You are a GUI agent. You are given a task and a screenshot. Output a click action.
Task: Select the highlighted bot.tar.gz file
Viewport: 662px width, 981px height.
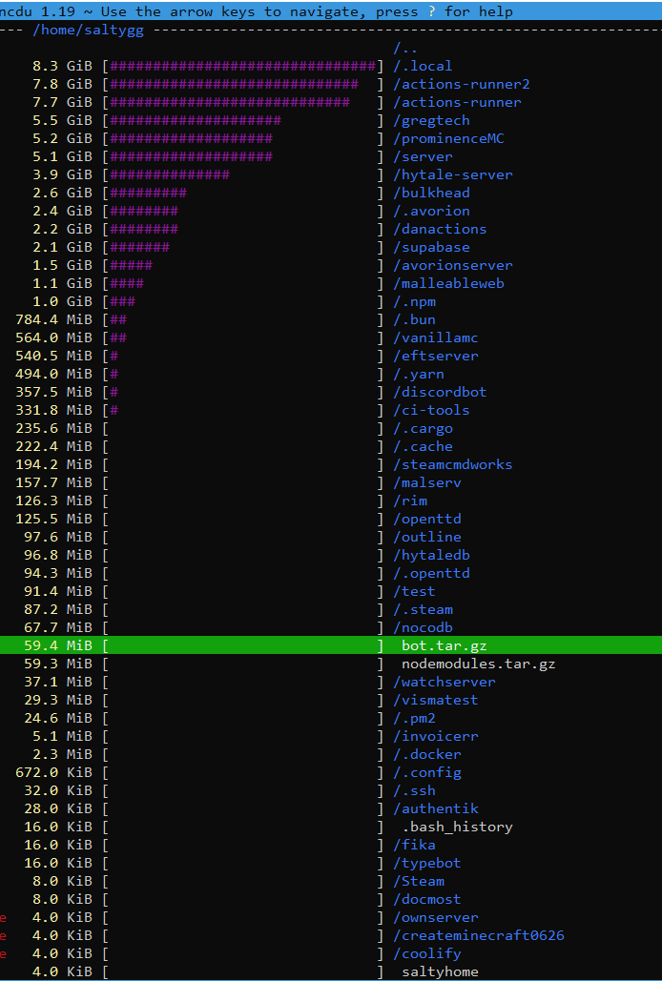point(331,645)
